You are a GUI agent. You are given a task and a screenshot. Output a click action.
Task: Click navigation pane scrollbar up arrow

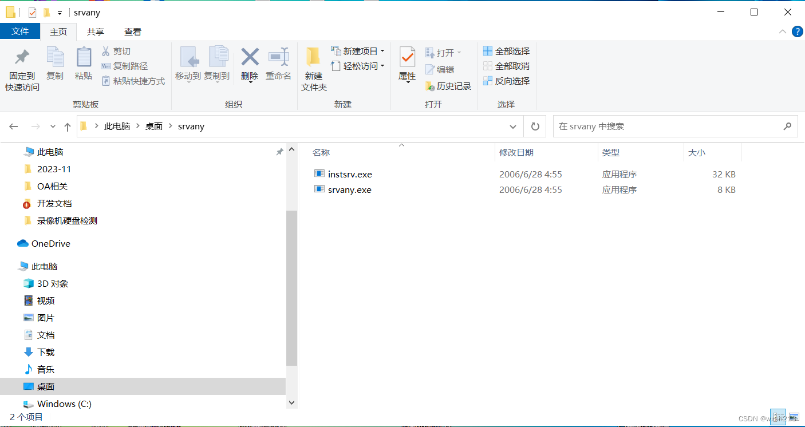click(291, 150)
